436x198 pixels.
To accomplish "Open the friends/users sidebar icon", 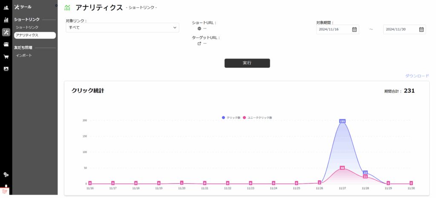I will [x=6, y=7].
